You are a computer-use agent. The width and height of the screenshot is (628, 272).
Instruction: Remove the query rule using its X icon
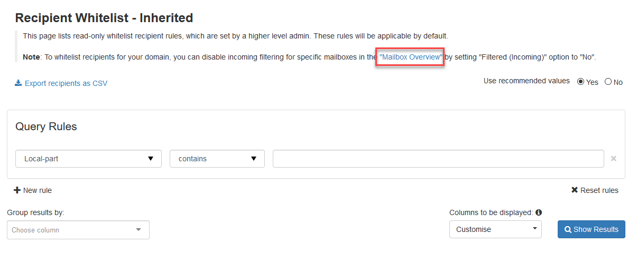click(x=614, y=159)
